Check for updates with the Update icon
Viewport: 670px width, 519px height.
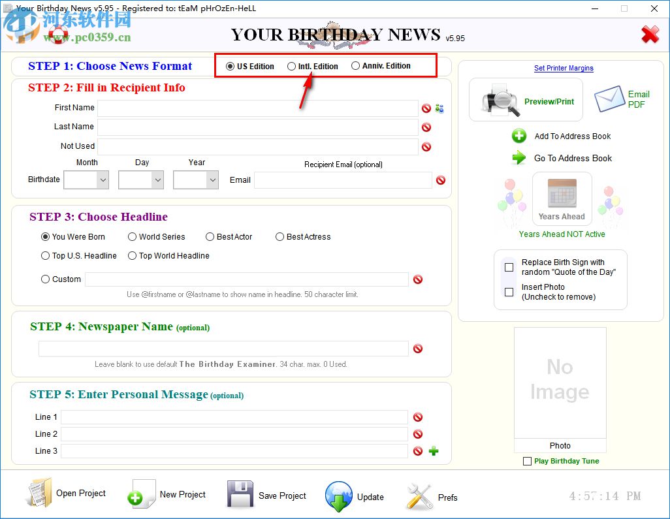[x=339, y=496]
